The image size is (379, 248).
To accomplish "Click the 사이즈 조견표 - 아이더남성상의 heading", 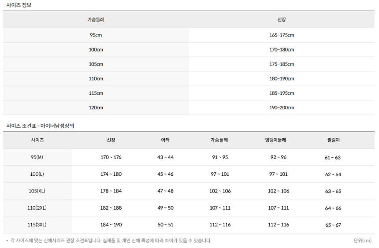I will 40,126.
